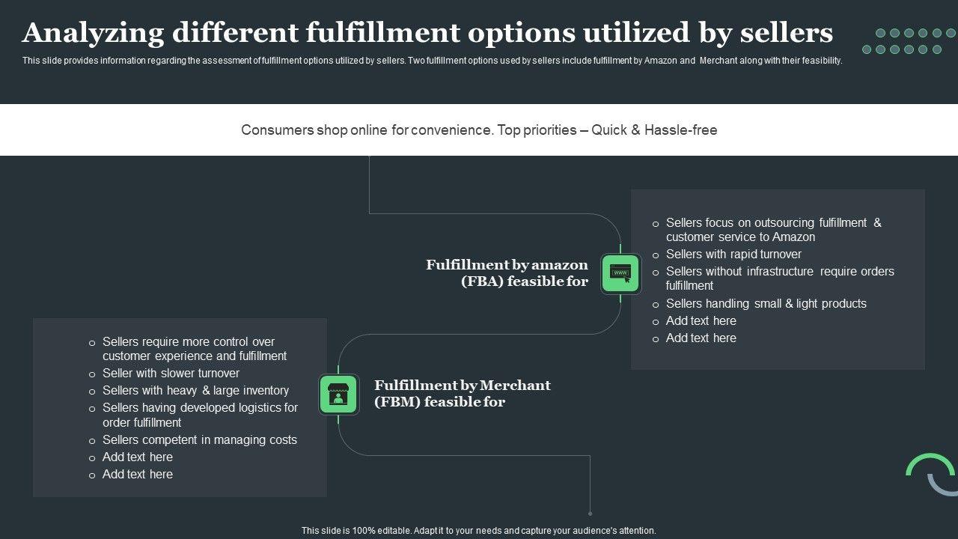Click the small dot ending the connector line
The width and height of the screenshot is (958, 539).
(x=590, y=514)
